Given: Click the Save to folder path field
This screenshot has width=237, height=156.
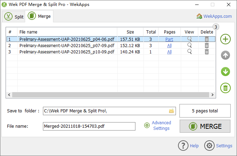Looking at the screenshot, I should 109,111.
